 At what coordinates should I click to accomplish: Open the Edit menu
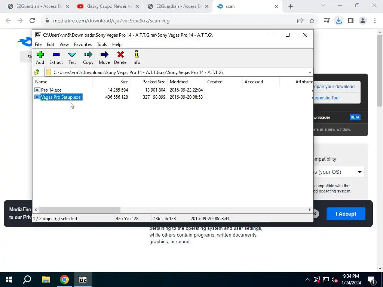pos(50,44)
